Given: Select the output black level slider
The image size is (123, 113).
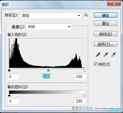Looking at the screenshot, I should tap(9, 95).
